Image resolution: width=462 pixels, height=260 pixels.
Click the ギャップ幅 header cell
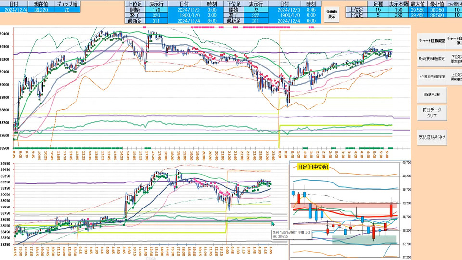point(67,4)
